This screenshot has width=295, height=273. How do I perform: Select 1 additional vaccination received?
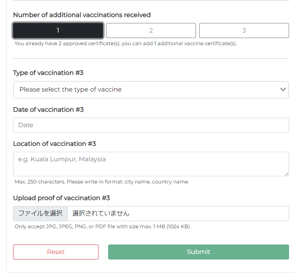click(x=58, y=31)
